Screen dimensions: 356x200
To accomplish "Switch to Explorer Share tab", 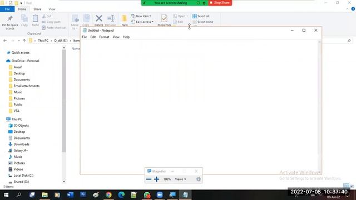I will point(37,9).
